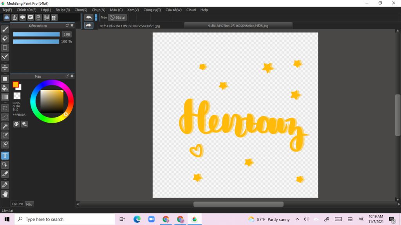Switch to the Màu tab at panel bottom
Screen dimensions: 401x225
point(29,204)
